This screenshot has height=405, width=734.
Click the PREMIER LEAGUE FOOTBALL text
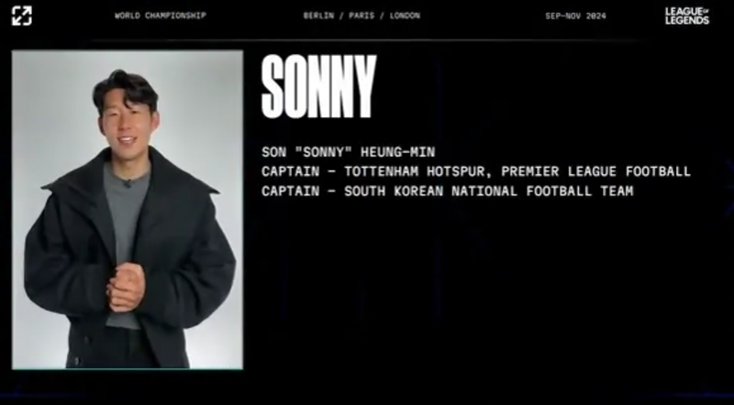click(595, 171)
